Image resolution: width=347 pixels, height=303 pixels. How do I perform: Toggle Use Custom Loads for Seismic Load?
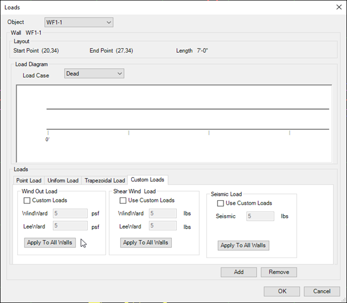[221, 203]
